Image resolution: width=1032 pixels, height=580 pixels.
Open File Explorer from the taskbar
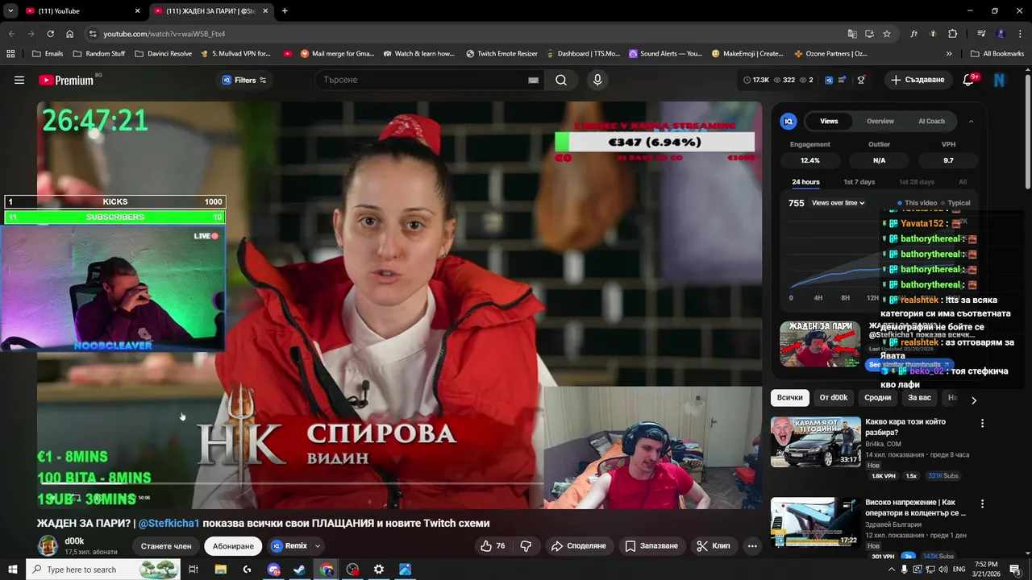tap(220, 570)
